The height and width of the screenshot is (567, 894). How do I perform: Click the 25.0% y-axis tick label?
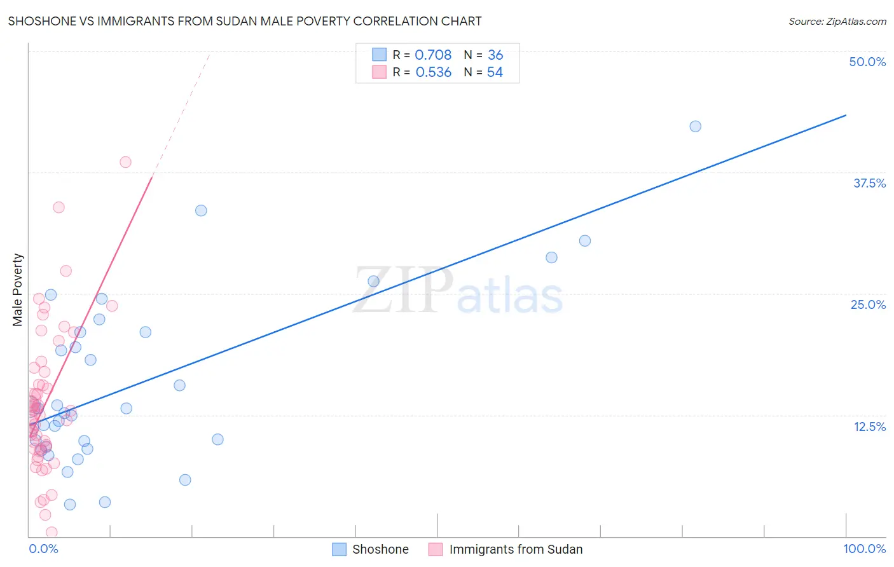pyautogui.click(x=868, y=304)
